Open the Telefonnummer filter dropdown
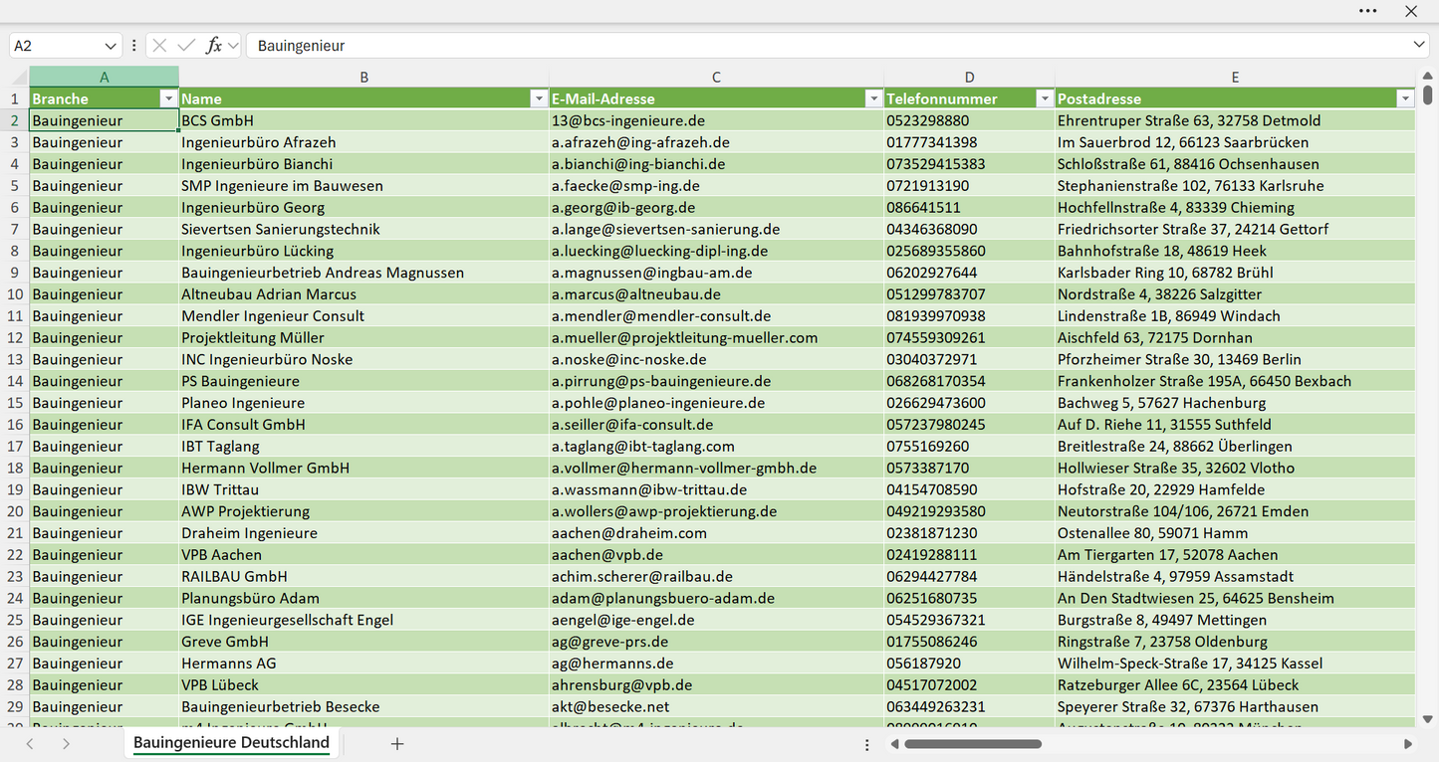Screen dimensions: 1439x762 pos(1045,98)
